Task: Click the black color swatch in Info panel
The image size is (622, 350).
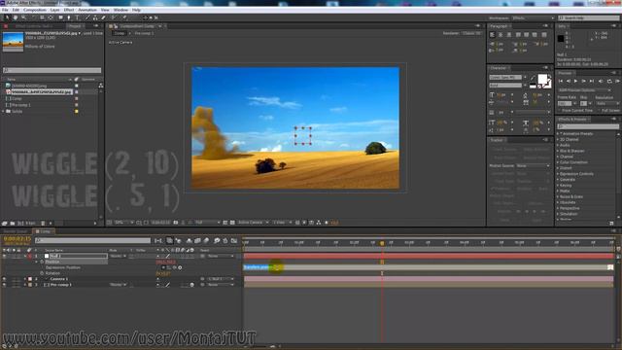Action: (x=561, y=39)
